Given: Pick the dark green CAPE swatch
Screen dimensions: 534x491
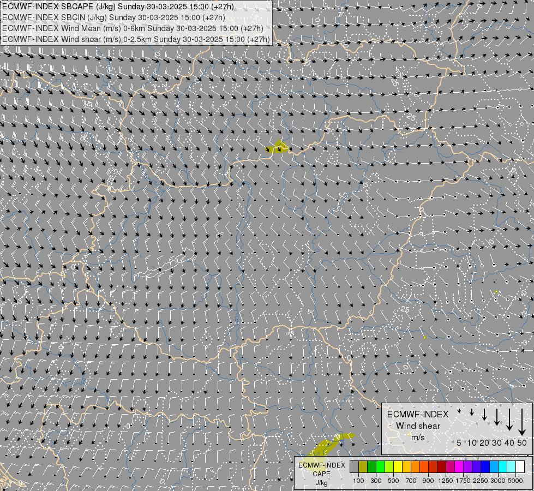Looking at the screenshot, I should tap(371, 466).
